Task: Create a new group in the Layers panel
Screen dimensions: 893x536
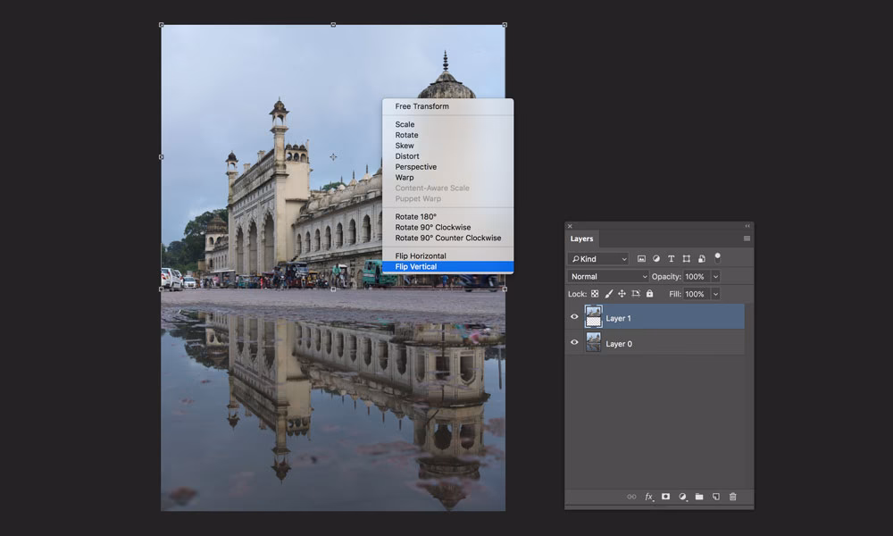Action: pyautogui.click(x=700, y=496)
